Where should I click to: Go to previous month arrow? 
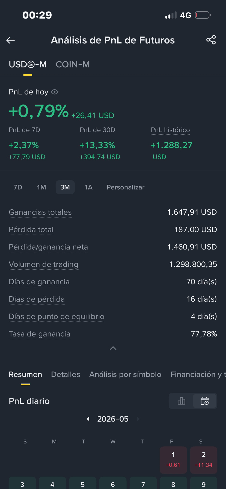88,419
